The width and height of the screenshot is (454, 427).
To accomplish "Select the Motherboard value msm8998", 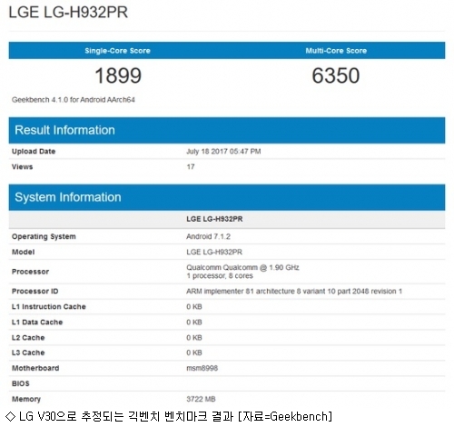I will tap(202, 368).
